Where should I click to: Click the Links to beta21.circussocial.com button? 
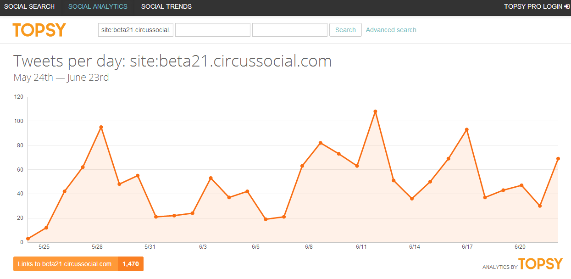click(65, 264)
